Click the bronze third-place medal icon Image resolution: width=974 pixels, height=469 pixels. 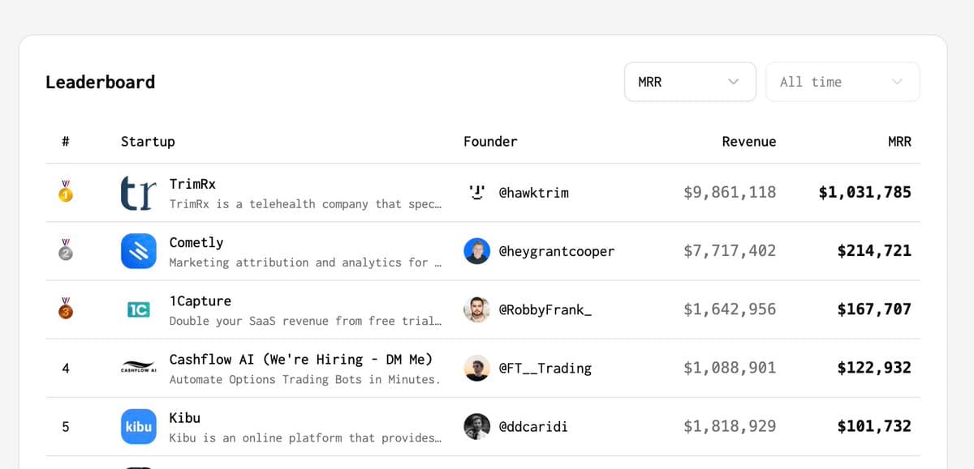[66, 309]
